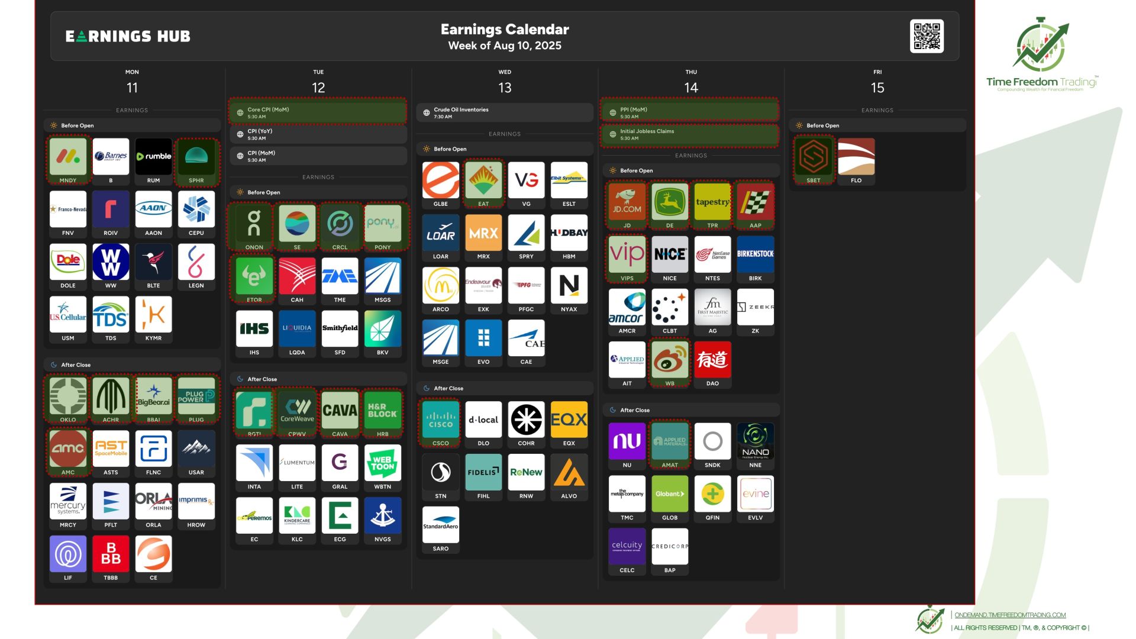1136x639 pixels.
Task: Click the CRCL Circle logo
Action: point(340,224)
